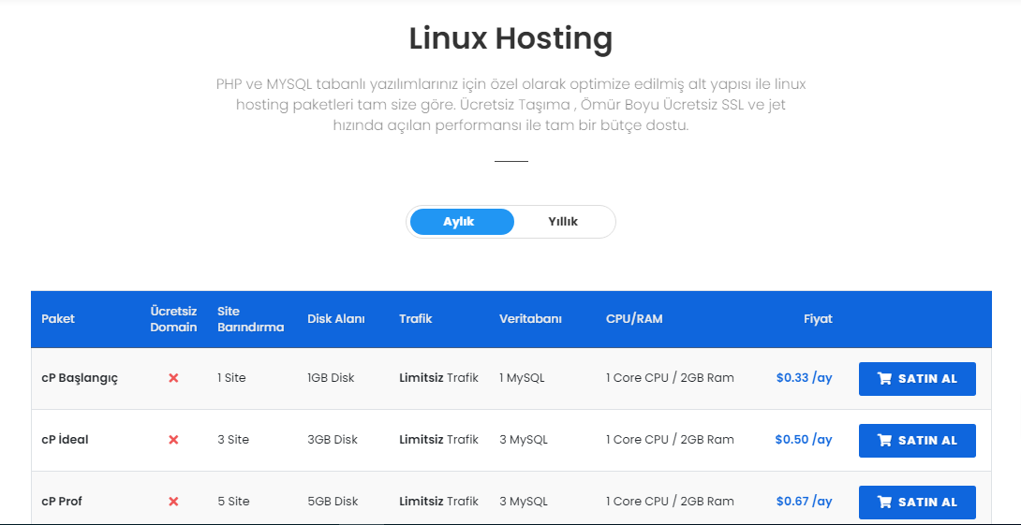Click red X icon in cP Prof row
The image size is (1021, 525).
[x=173, y=502]
